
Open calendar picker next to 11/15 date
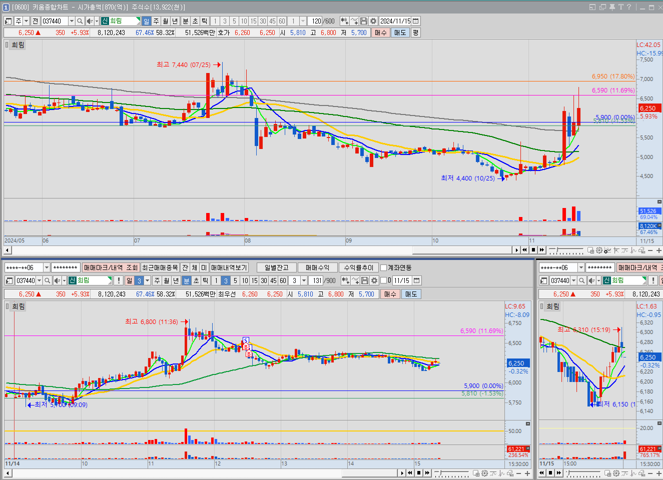coord(417,280)
